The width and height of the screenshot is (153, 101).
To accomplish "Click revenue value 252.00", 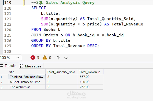I will 90,87.
